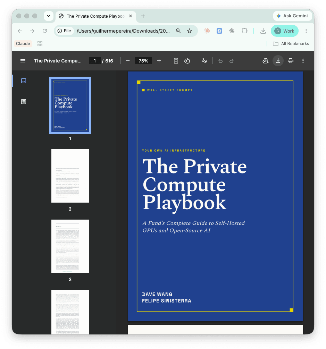This screenshot has width=326, height=349.
Task: Show thumbnails view in sidebar
Action: coord(24,81)
